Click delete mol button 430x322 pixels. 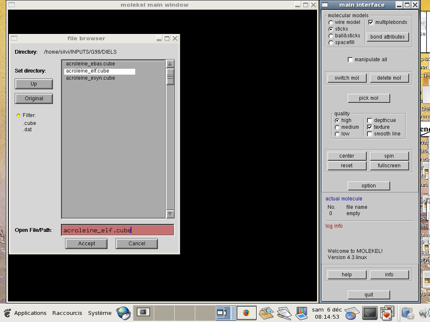click(389, 78)
